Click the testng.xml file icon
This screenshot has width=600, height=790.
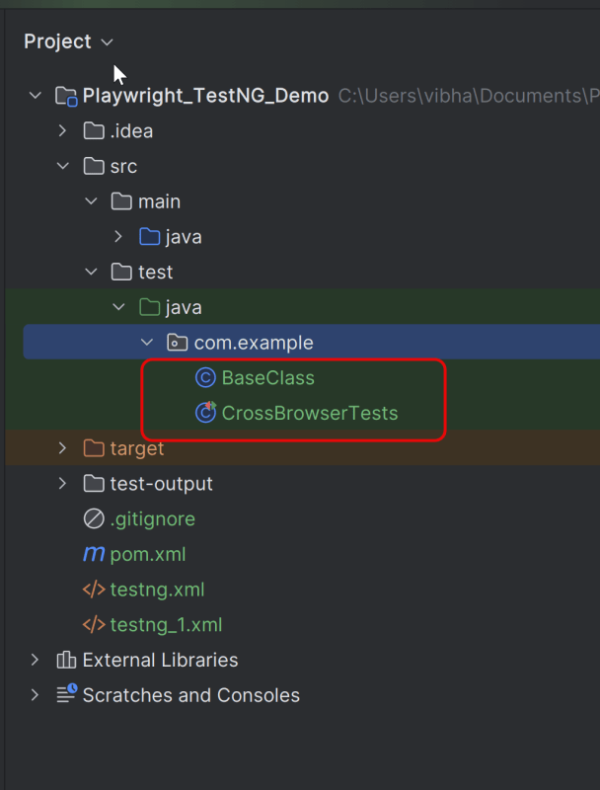coord(94,591)
